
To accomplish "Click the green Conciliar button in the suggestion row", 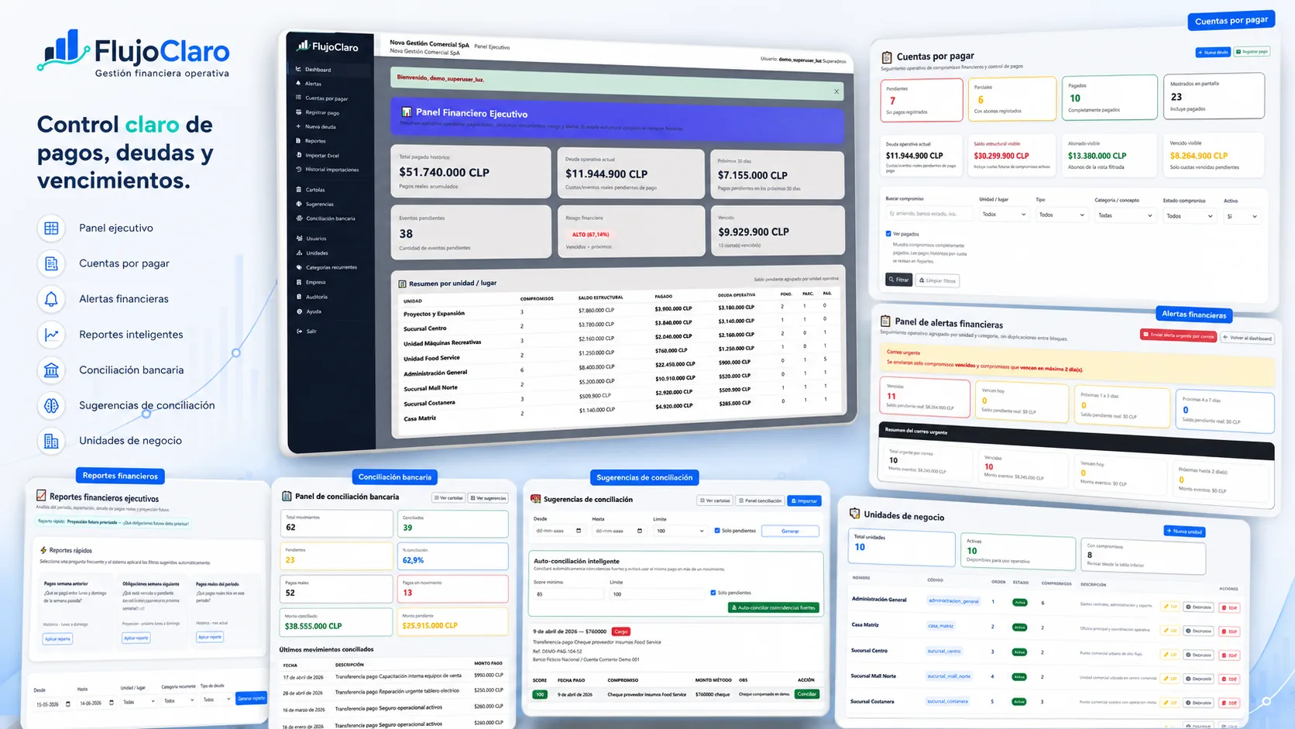I will (x=807, y=694).
